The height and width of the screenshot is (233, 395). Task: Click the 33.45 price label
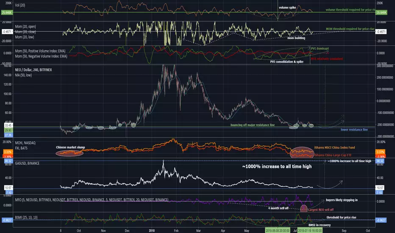8,125
